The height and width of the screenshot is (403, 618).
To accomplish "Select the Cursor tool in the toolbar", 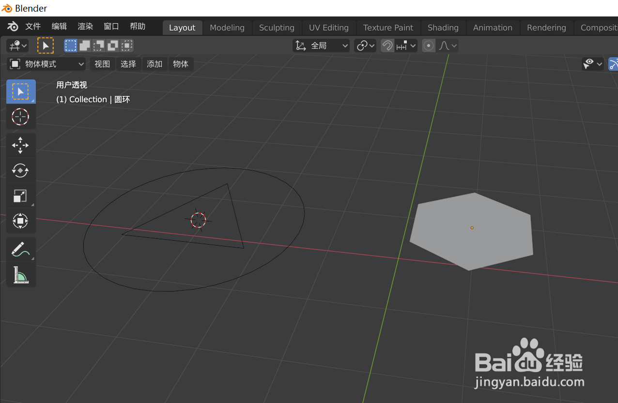I will pos(20,116).
